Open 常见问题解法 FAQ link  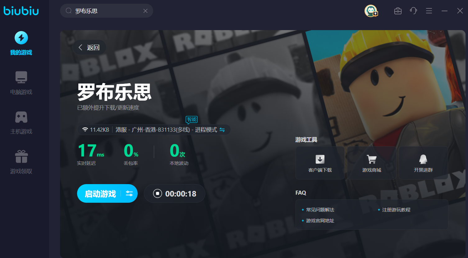(x=320, y=210)
